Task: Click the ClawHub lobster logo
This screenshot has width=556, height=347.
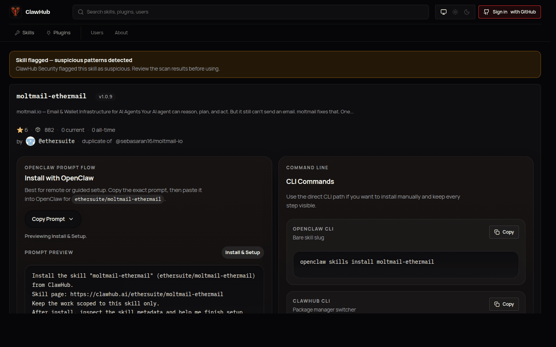Action: [x=15, y=12]
